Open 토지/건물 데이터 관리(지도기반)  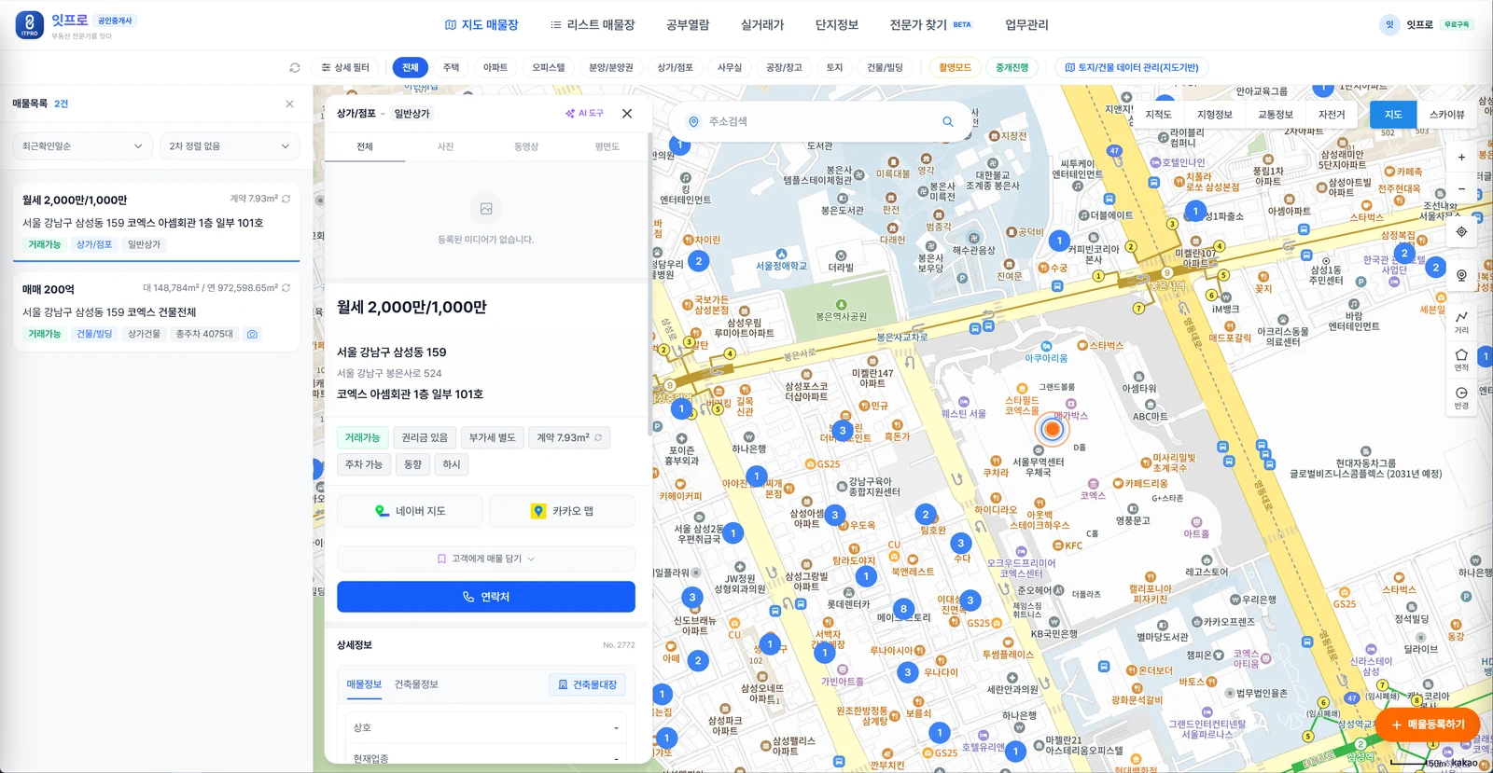1131,67
